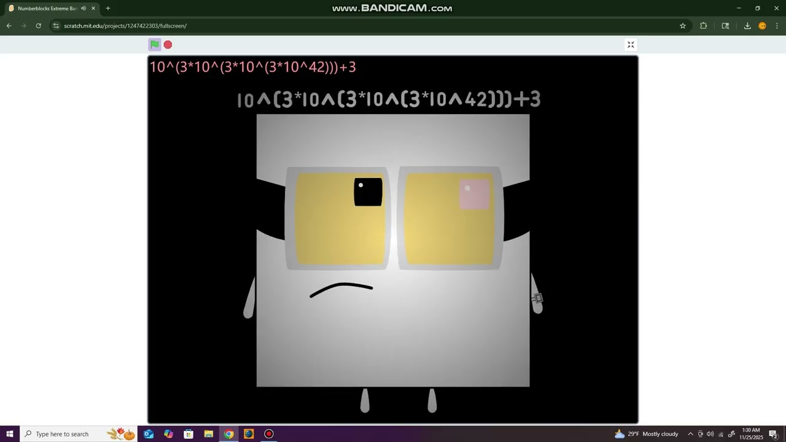Viewport: 786px width, 442px height.
Task: Open media controls in Chrome toolbar
Action: [x=725, y=26]
